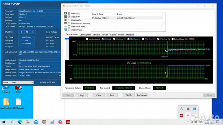Stop the stability test
223x125 pixels.
[x=81, y=95]
